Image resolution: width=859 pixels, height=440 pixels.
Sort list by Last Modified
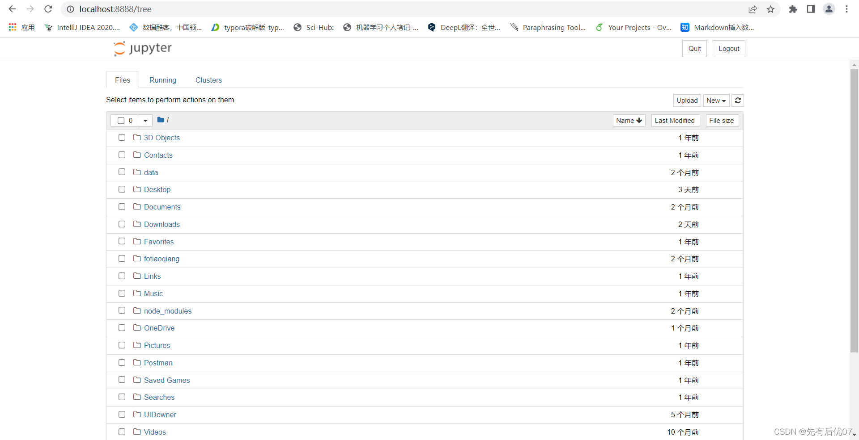click(x=675, y=121)
